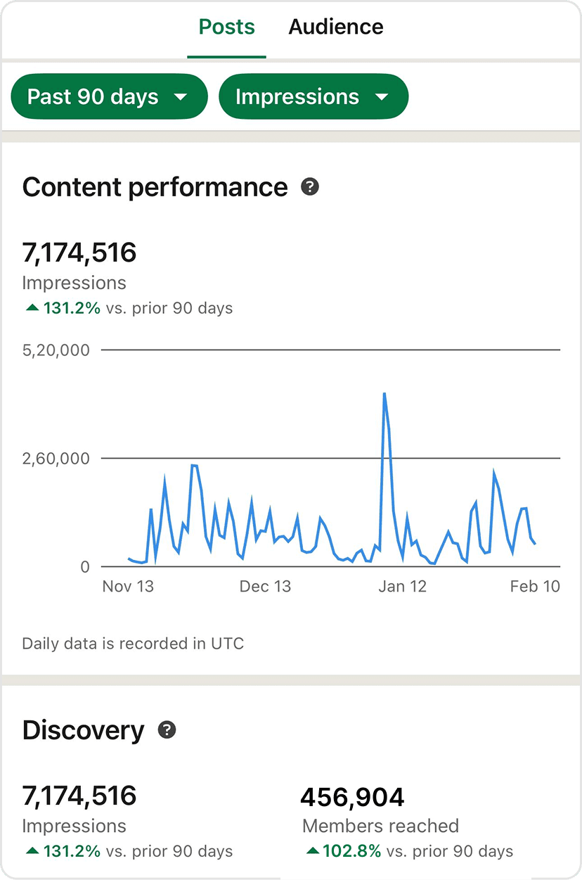The image size is (582, 880).
Task: Click the Feb 10 axis label
Action: click(535, 587)
